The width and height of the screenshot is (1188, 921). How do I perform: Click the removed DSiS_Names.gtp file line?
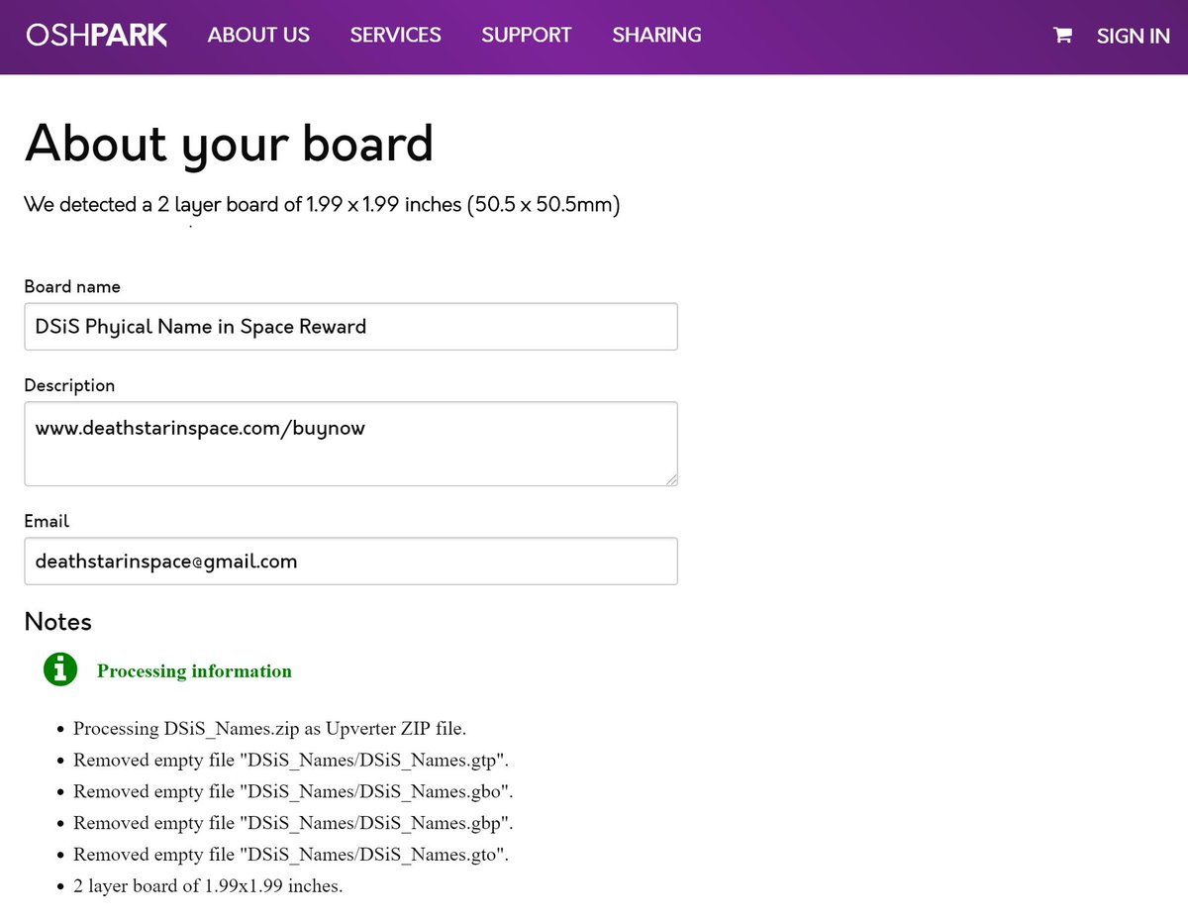(x=291, y=761)
